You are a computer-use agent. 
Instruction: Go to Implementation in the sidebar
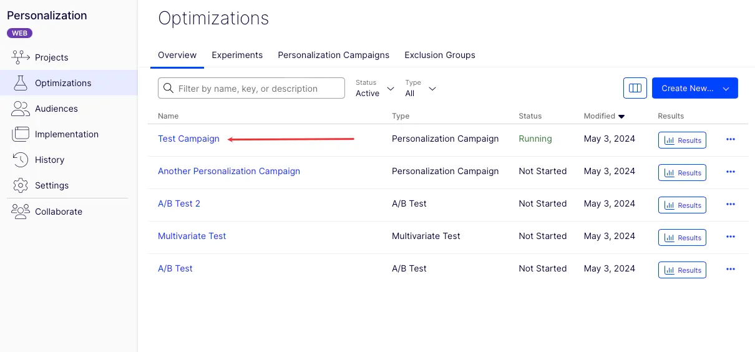click(x=55, y=134)
